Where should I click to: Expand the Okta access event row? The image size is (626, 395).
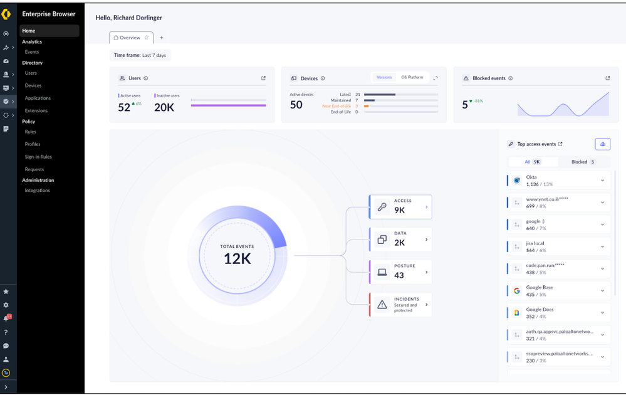pos(602,181)
